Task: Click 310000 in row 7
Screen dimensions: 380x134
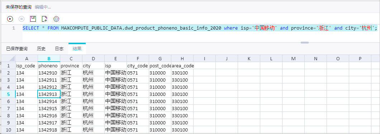Action: 160,108
